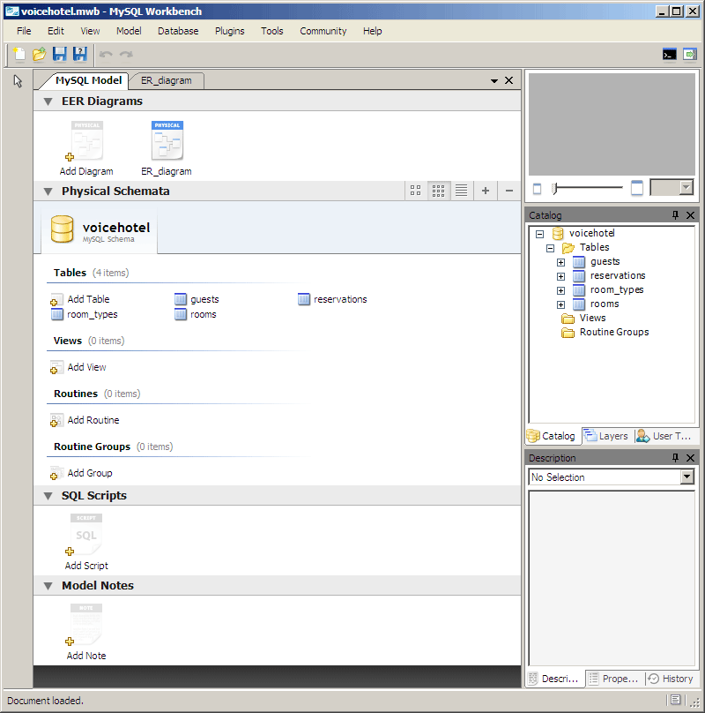
Task: Collapse the SQL Scripts section
Action: 48,496
